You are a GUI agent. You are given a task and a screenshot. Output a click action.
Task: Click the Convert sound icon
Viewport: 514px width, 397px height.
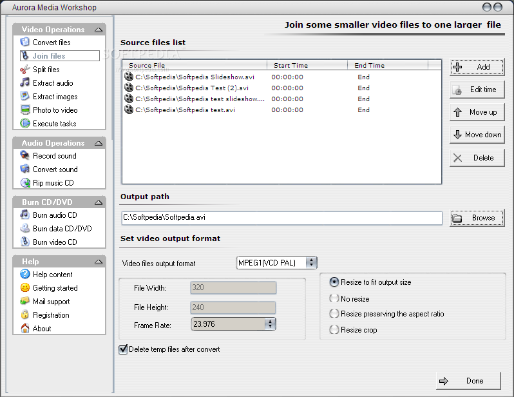coord(25,169)
